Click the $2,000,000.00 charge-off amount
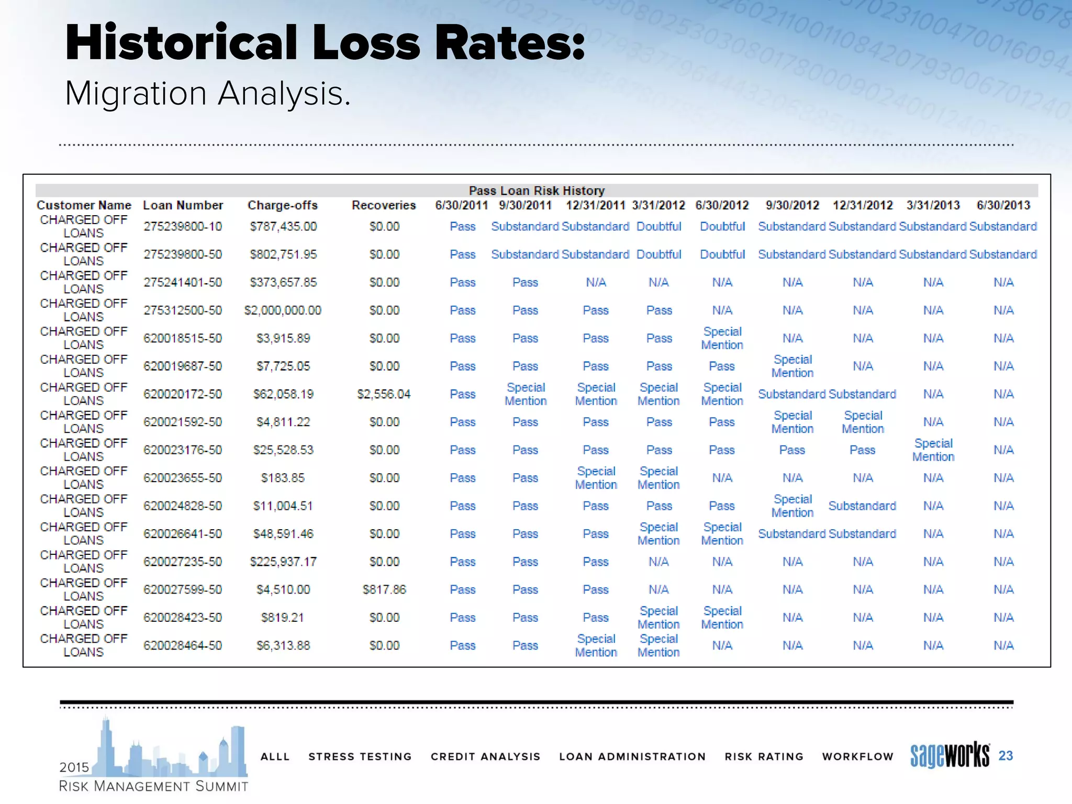Image resolution: width=1072 pixels, height=804 pixels. pos(283,310)
